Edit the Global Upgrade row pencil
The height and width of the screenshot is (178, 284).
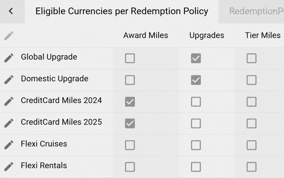click(x=9, y=58)
